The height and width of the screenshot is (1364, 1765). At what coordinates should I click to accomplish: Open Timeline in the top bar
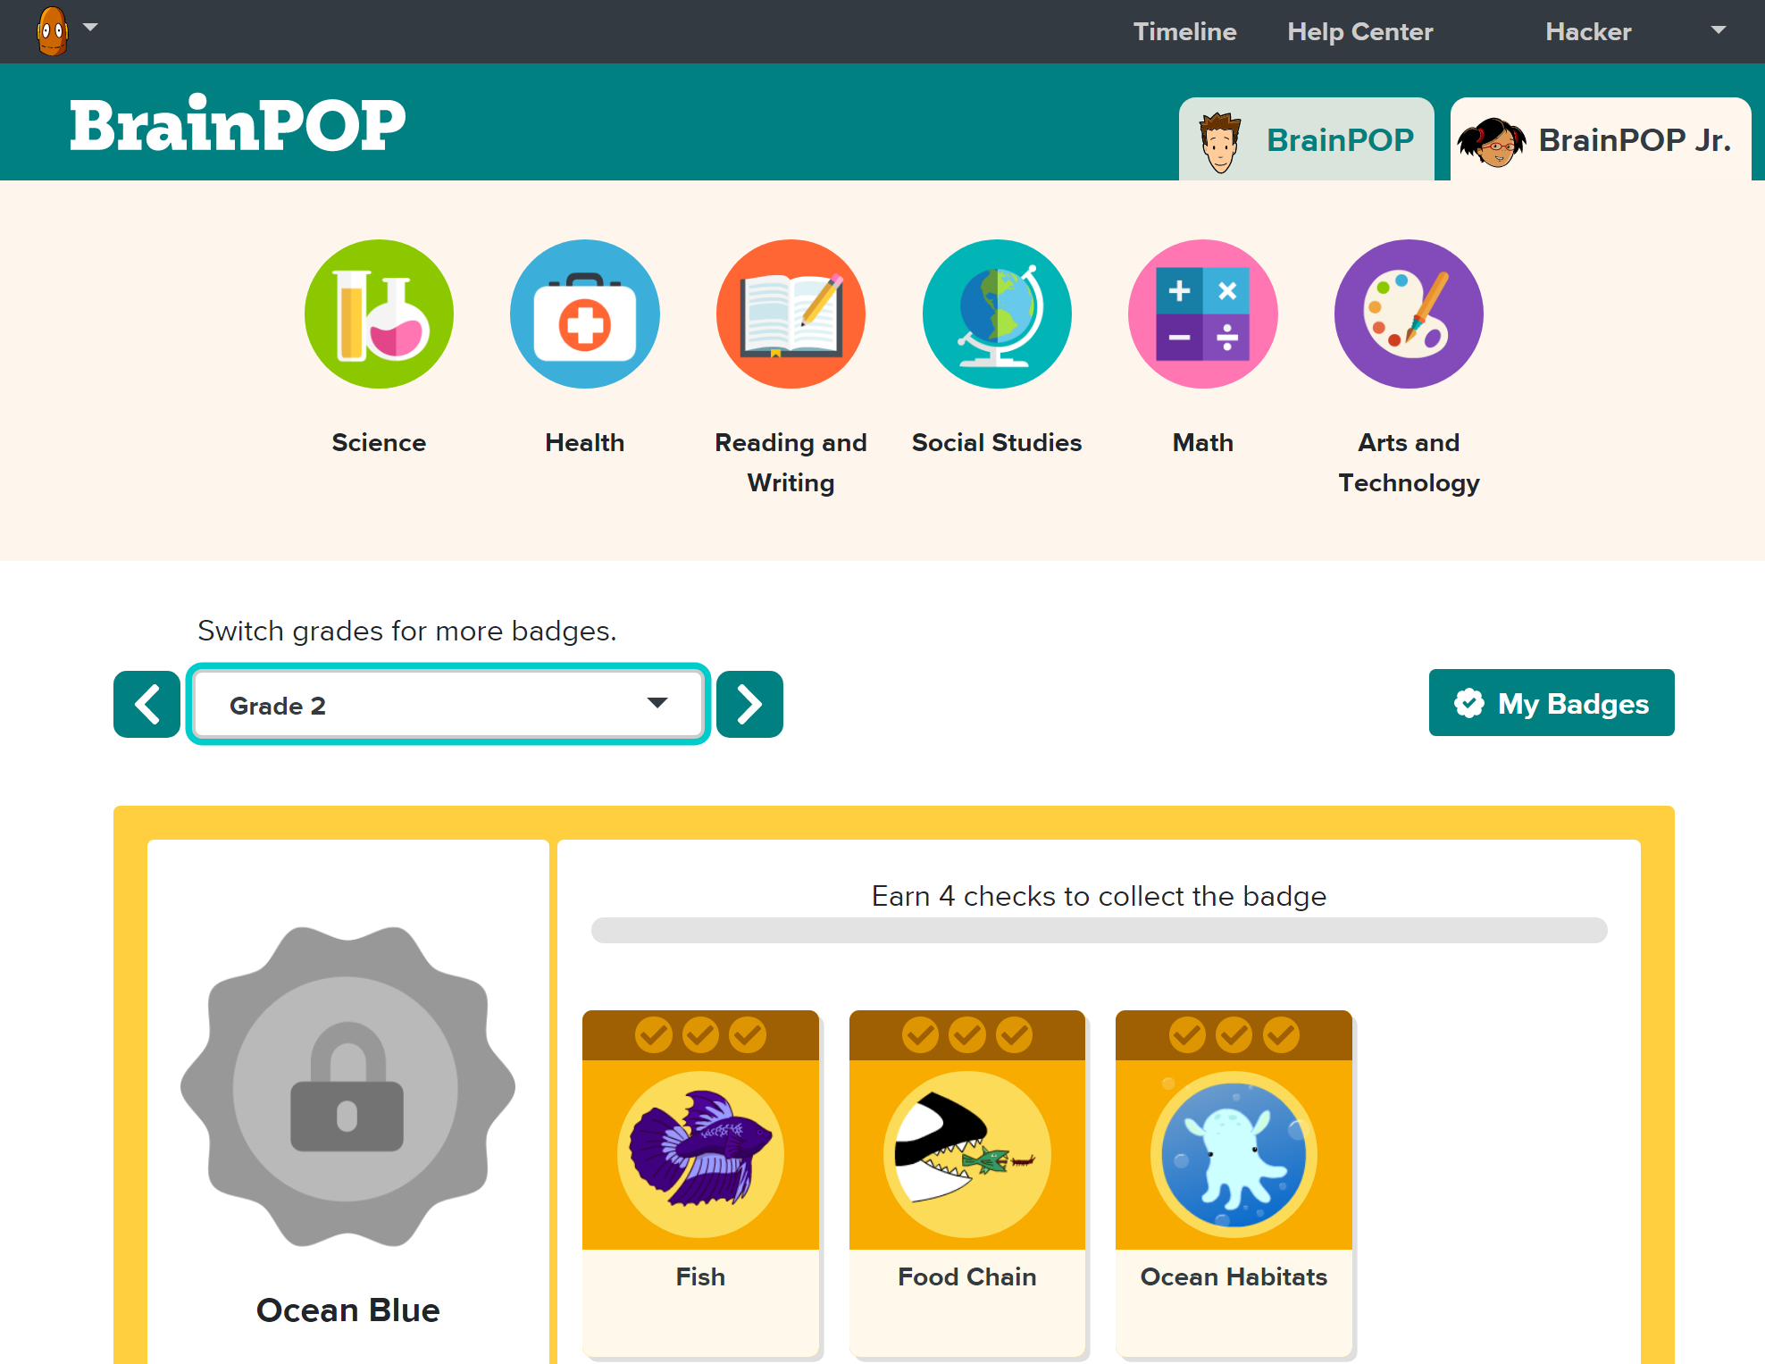coord(1184,31)
